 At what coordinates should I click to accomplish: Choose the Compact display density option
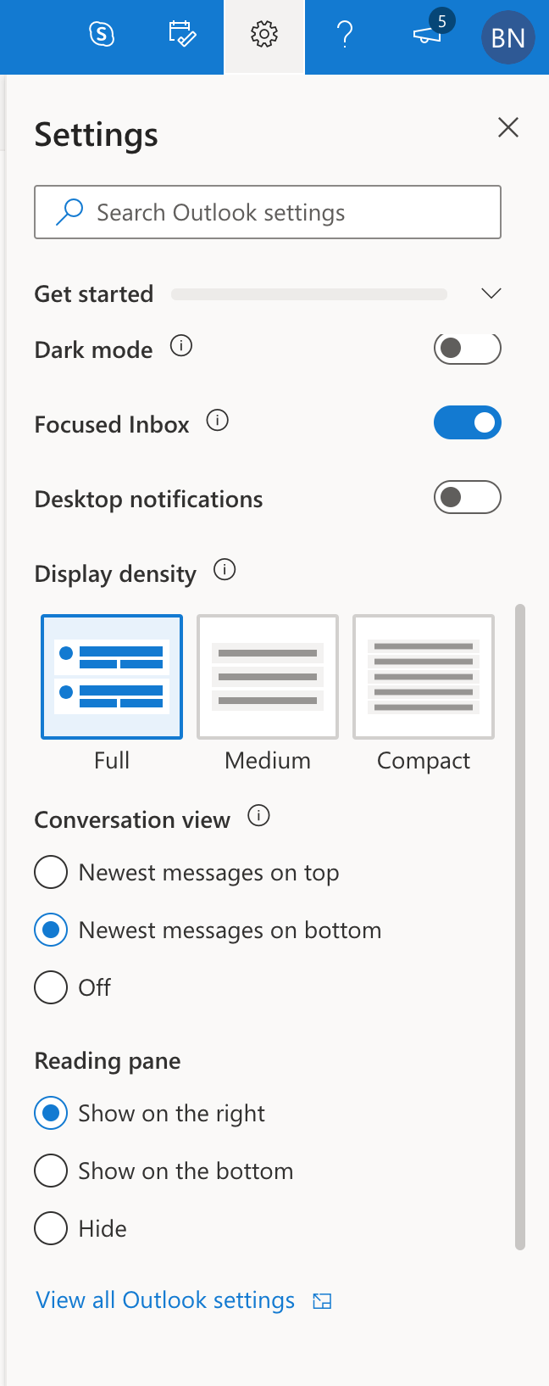[x=424, y=677]
